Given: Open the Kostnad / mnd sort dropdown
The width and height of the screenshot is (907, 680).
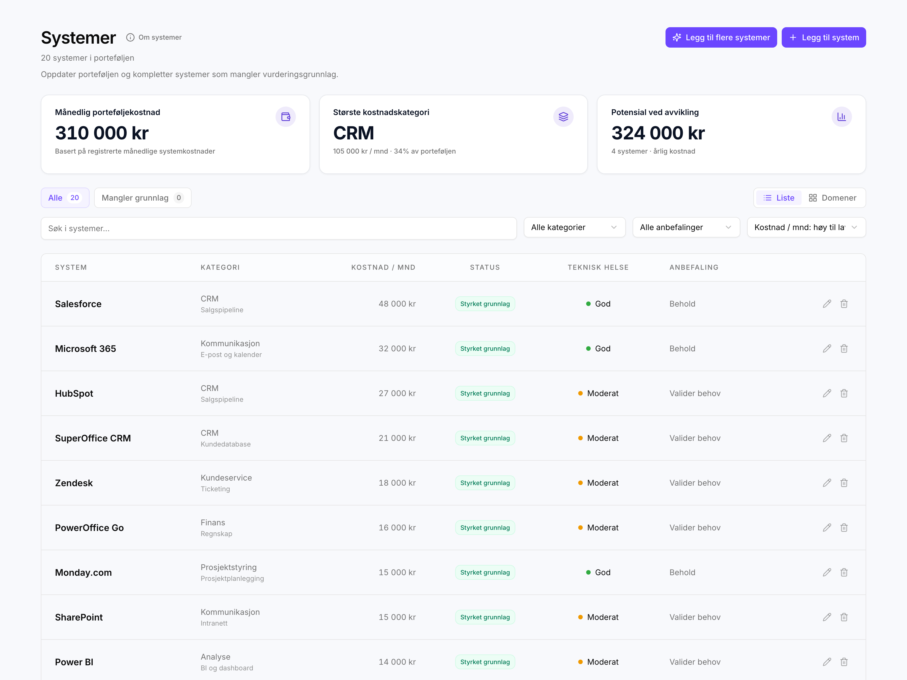Looking at the screenshot, I should click(806, 227).
